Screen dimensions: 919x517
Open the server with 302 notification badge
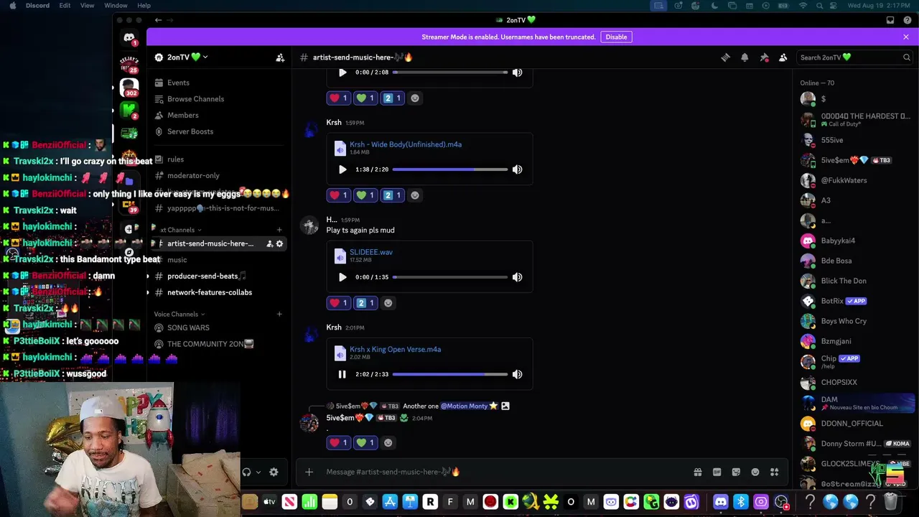[129, 88]
